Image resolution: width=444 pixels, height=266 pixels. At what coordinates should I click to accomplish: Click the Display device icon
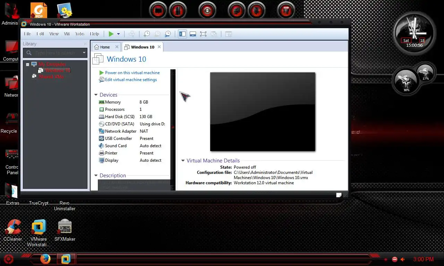[102, 160]
